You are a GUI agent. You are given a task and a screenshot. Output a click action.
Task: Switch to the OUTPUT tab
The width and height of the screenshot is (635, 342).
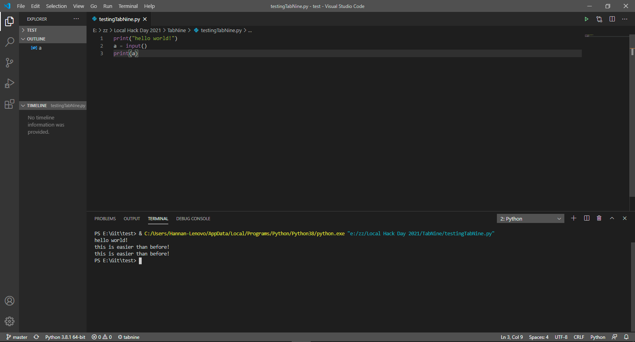[132, 219]
